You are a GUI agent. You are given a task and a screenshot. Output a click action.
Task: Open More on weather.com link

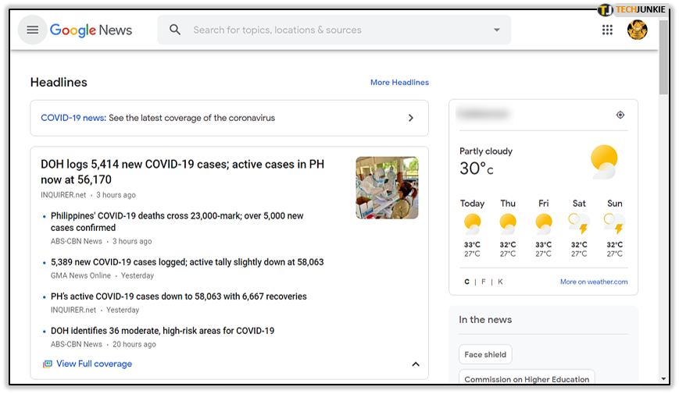pos(594,282)
